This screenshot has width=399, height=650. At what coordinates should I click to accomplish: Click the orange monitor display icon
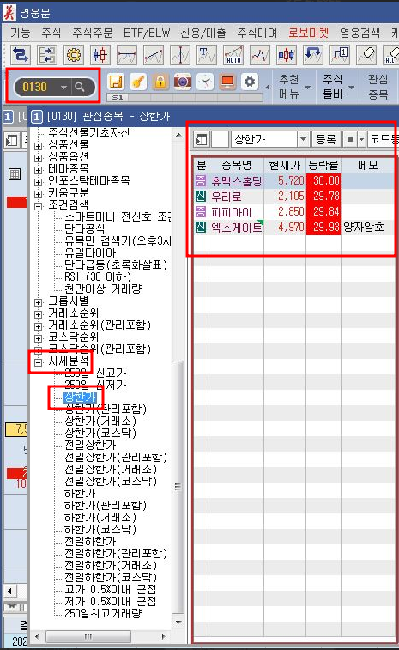click(x=227, y=82)
